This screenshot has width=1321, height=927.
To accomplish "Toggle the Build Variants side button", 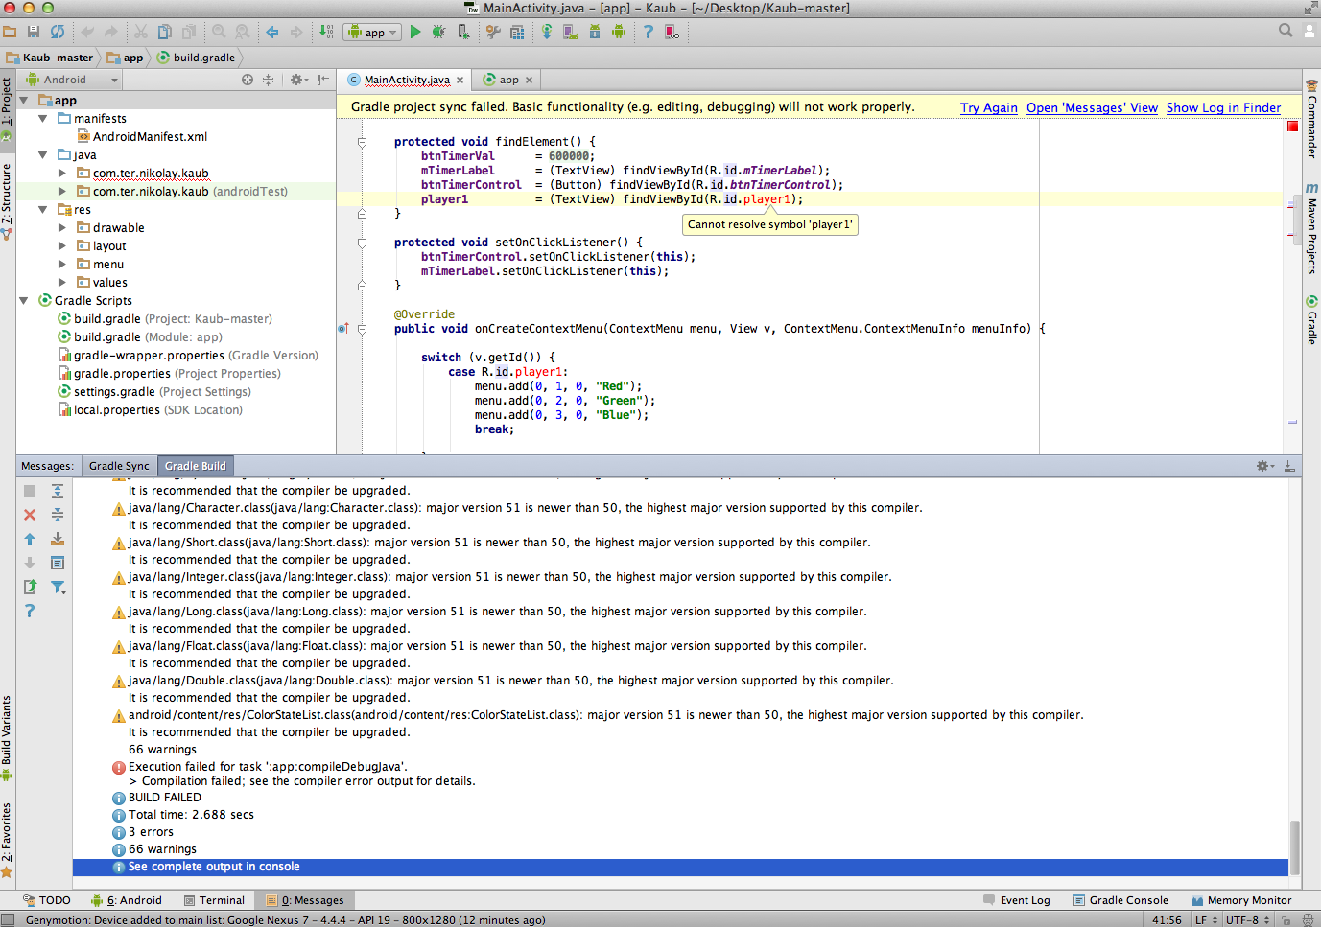I will pyautogui.click(x=7, y=737).
